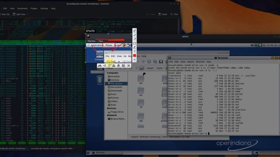Select Trash in file manager sidebar

(112, 105)
